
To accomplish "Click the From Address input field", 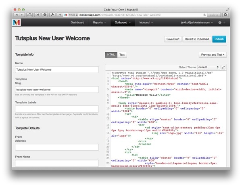I will pyautogui.click(x=57, y=147).
